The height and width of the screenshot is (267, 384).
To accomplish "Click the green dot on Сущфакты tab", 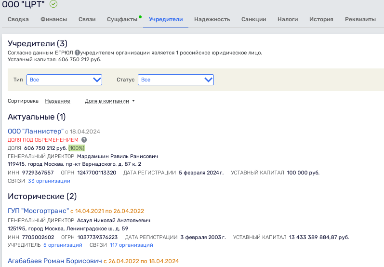I will point(140,17).
